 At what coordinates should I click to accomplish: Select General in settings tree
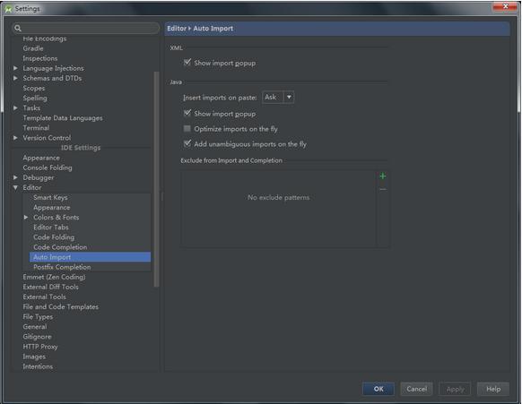pyautogui.click(x=35, y=327)
